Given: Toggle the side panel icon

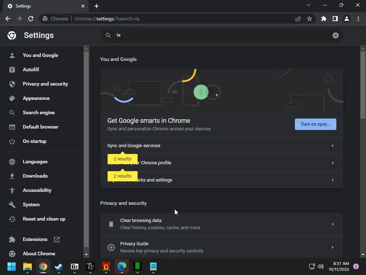Looking at the screenshot, I should point(335,19).
